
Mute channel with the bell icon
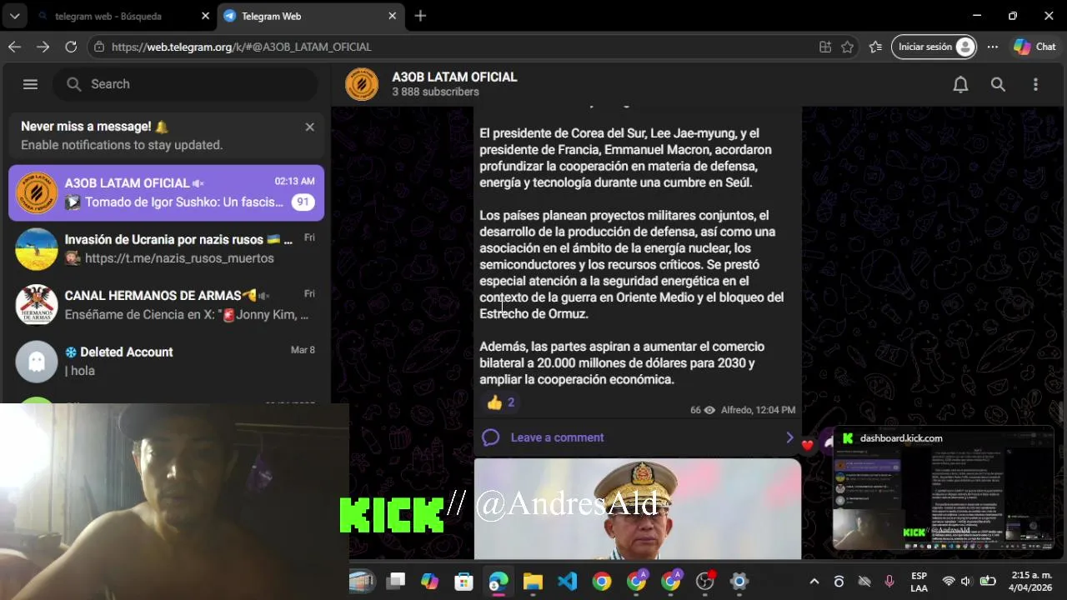(x=960, y=84)
